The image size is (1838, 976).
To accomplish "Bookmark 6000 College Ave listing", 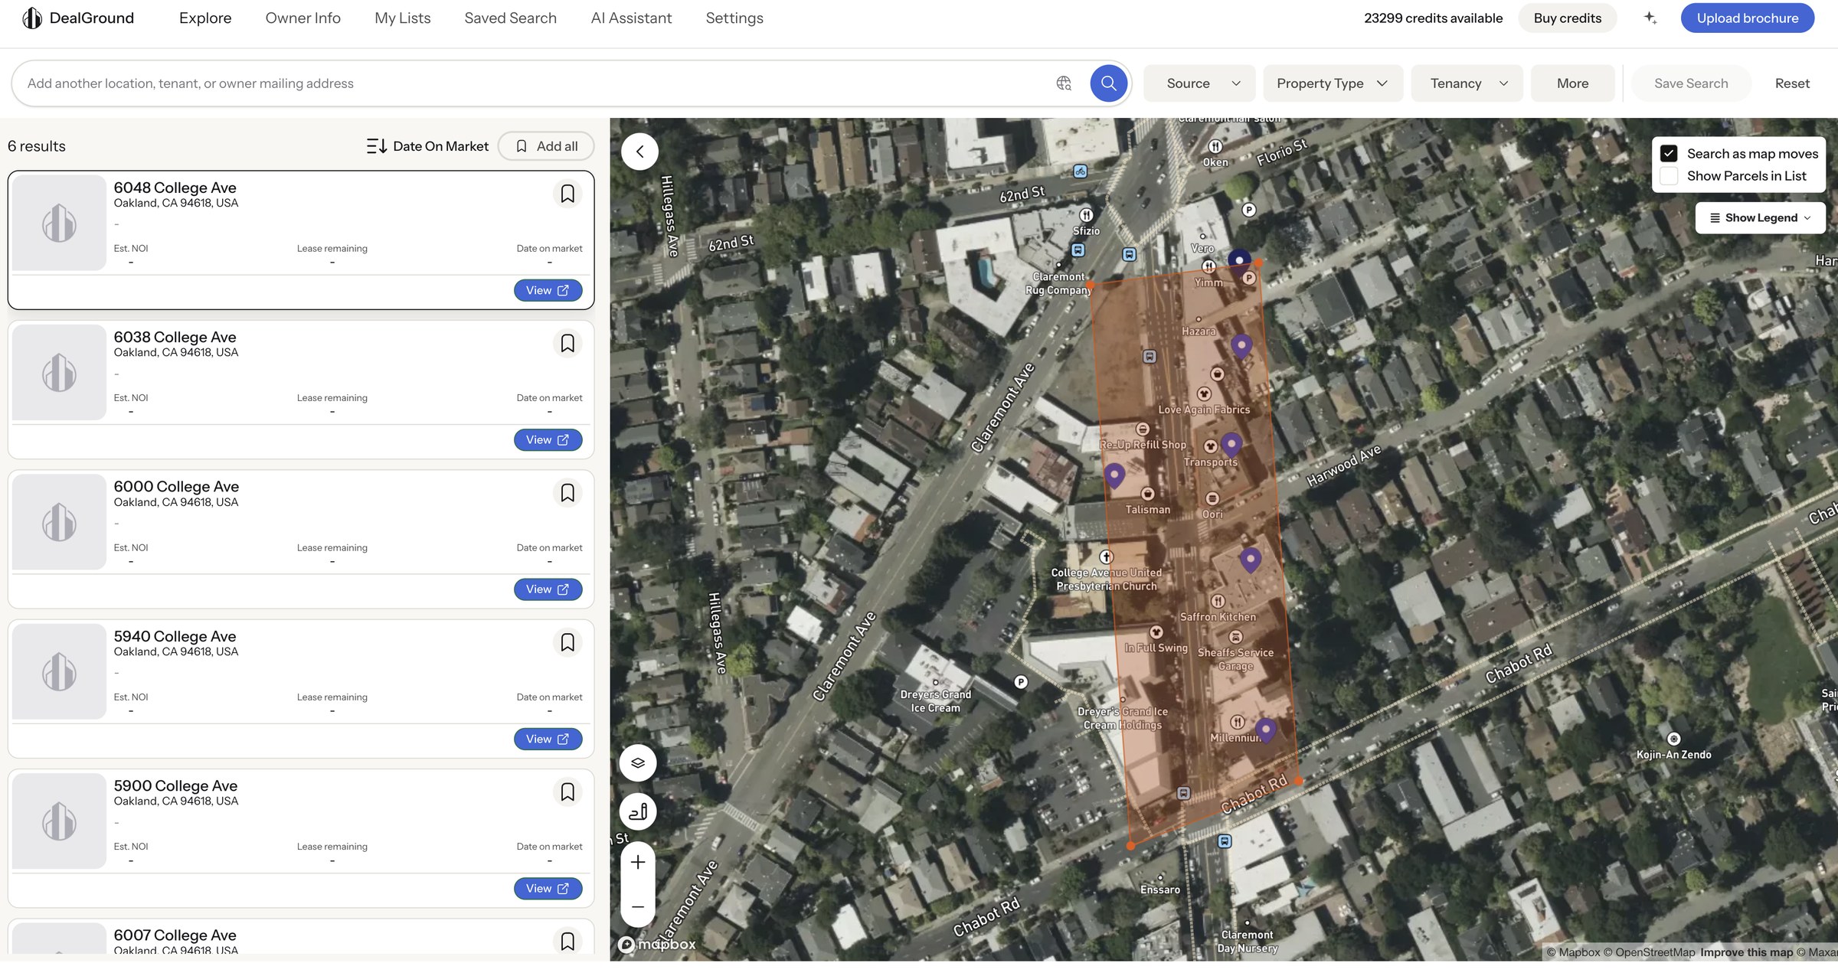I will pyautogui.click(x=567, y=493).
